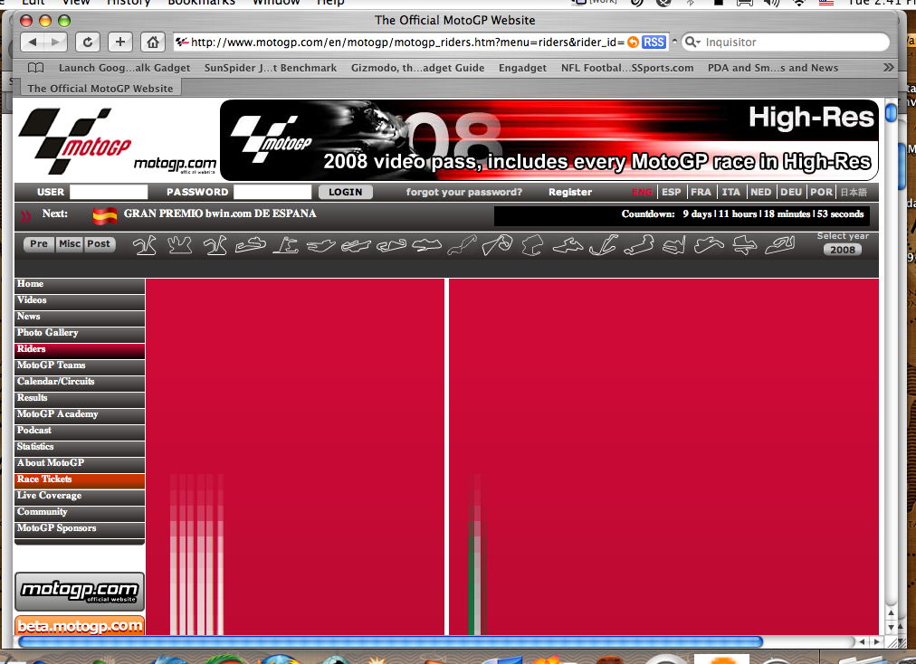The height and width of the screenshot is (664, 916).
Task: Switch site language to ESP
Action: tap(672, 192)
